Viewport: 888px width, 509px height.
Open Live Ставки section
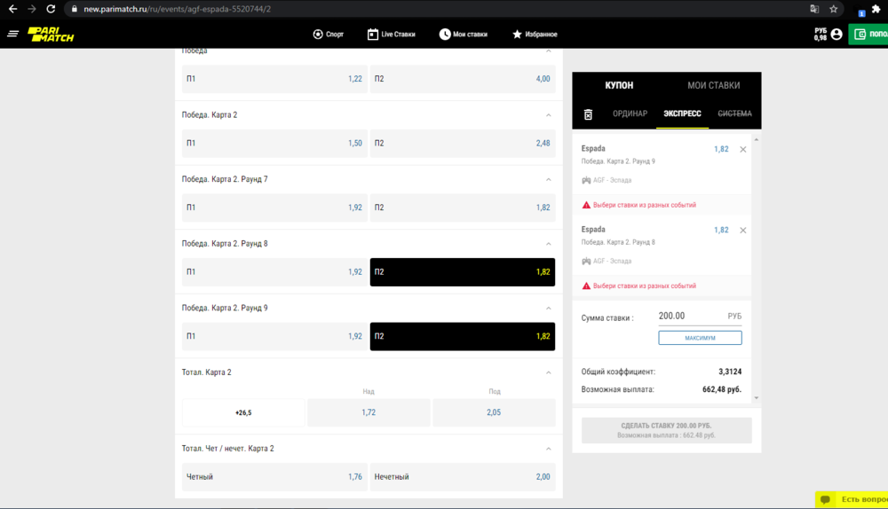(392, 35)
